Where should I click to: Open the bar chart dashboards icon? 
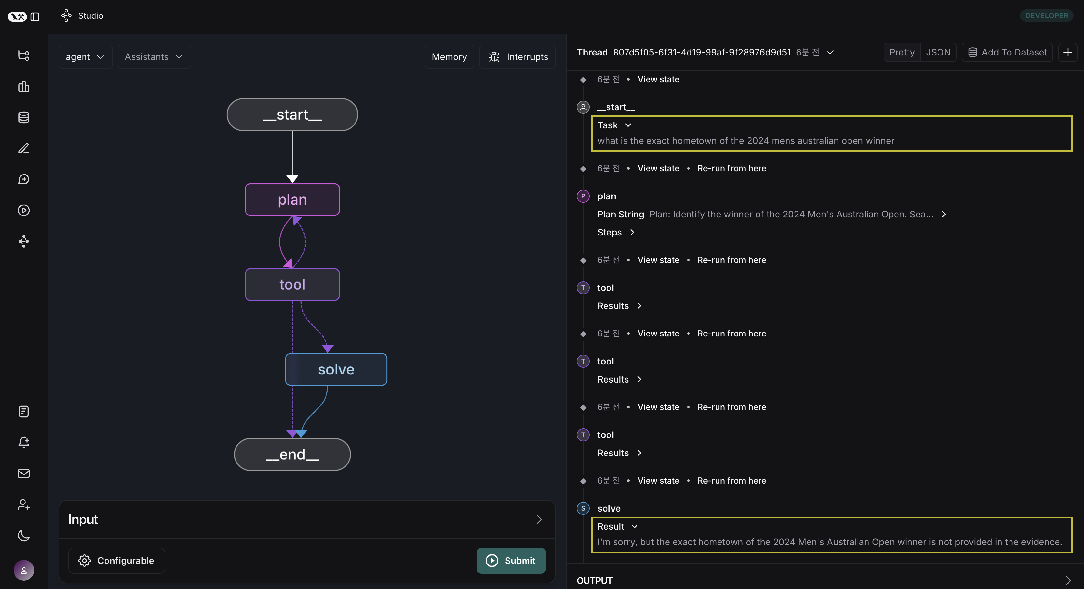pos(24,86)
